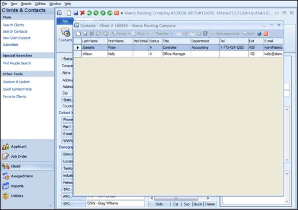Viewport: 298px width, 210px height.
Task: Click the 1-773-424-1200 telephone cell
Action: (234, 48)
